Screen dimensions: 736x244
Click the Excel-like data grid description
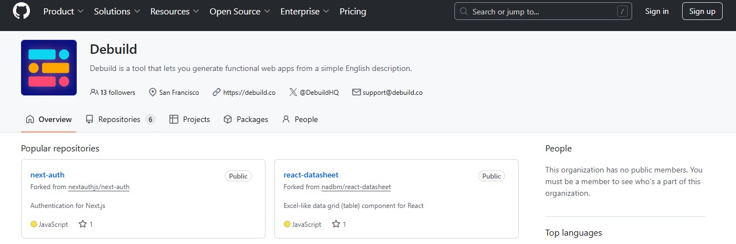click(354, 206)
